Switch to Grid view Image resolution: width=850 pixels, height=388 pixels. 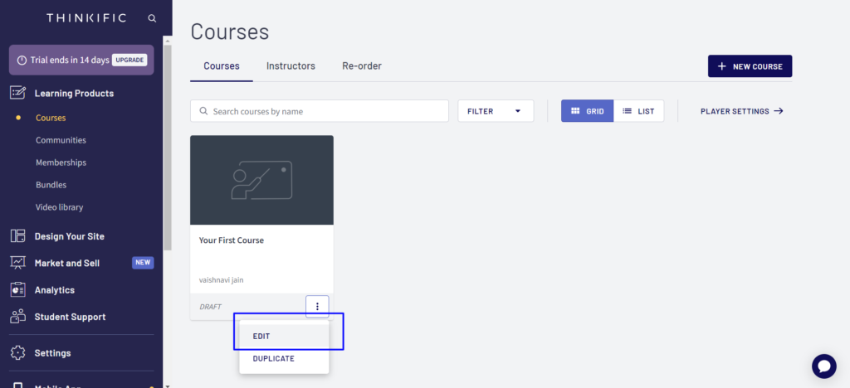coord(587,111)
